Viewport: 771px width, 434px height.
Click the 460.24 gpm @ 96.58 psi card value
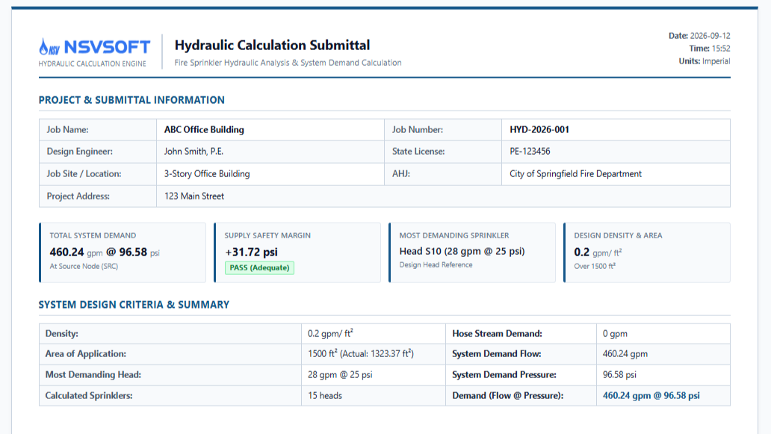[105, 252]
